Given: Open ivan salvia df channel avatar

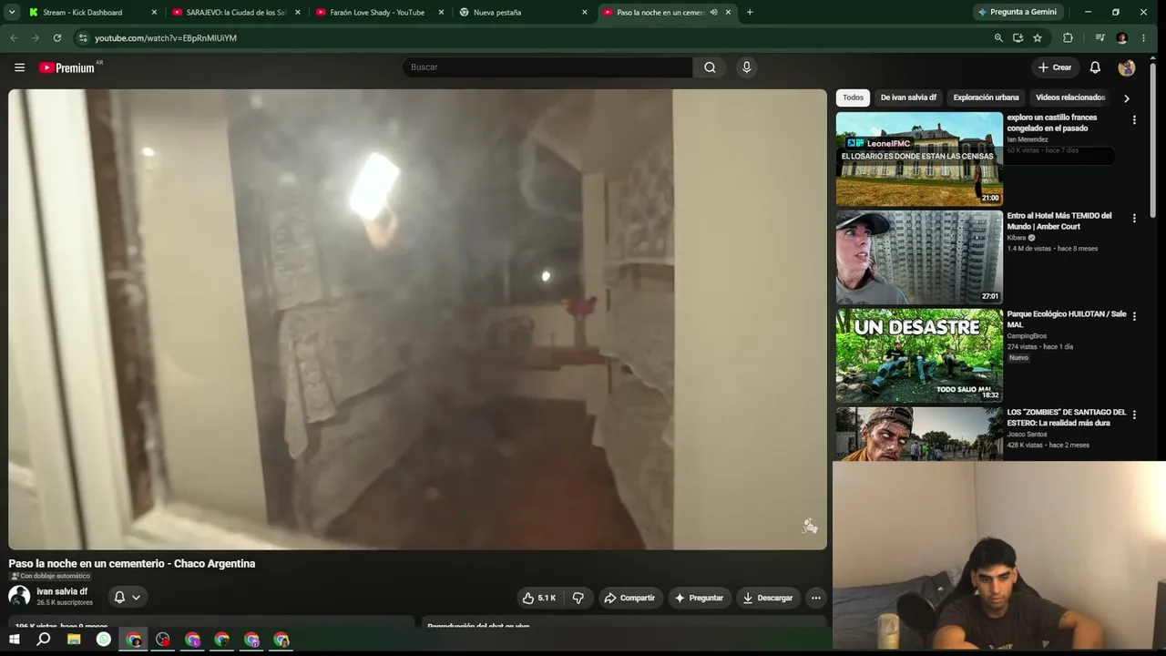Looking at the screenshot, I should (19, 597).
